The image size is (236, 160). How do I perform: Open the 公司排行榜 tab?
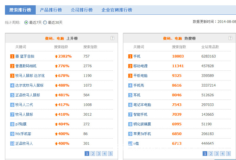(82, 10)
